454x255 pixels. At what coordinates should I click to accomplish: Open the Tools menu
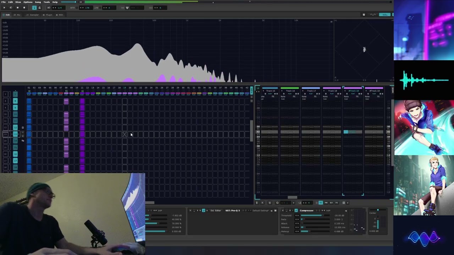tap(46, 2)
